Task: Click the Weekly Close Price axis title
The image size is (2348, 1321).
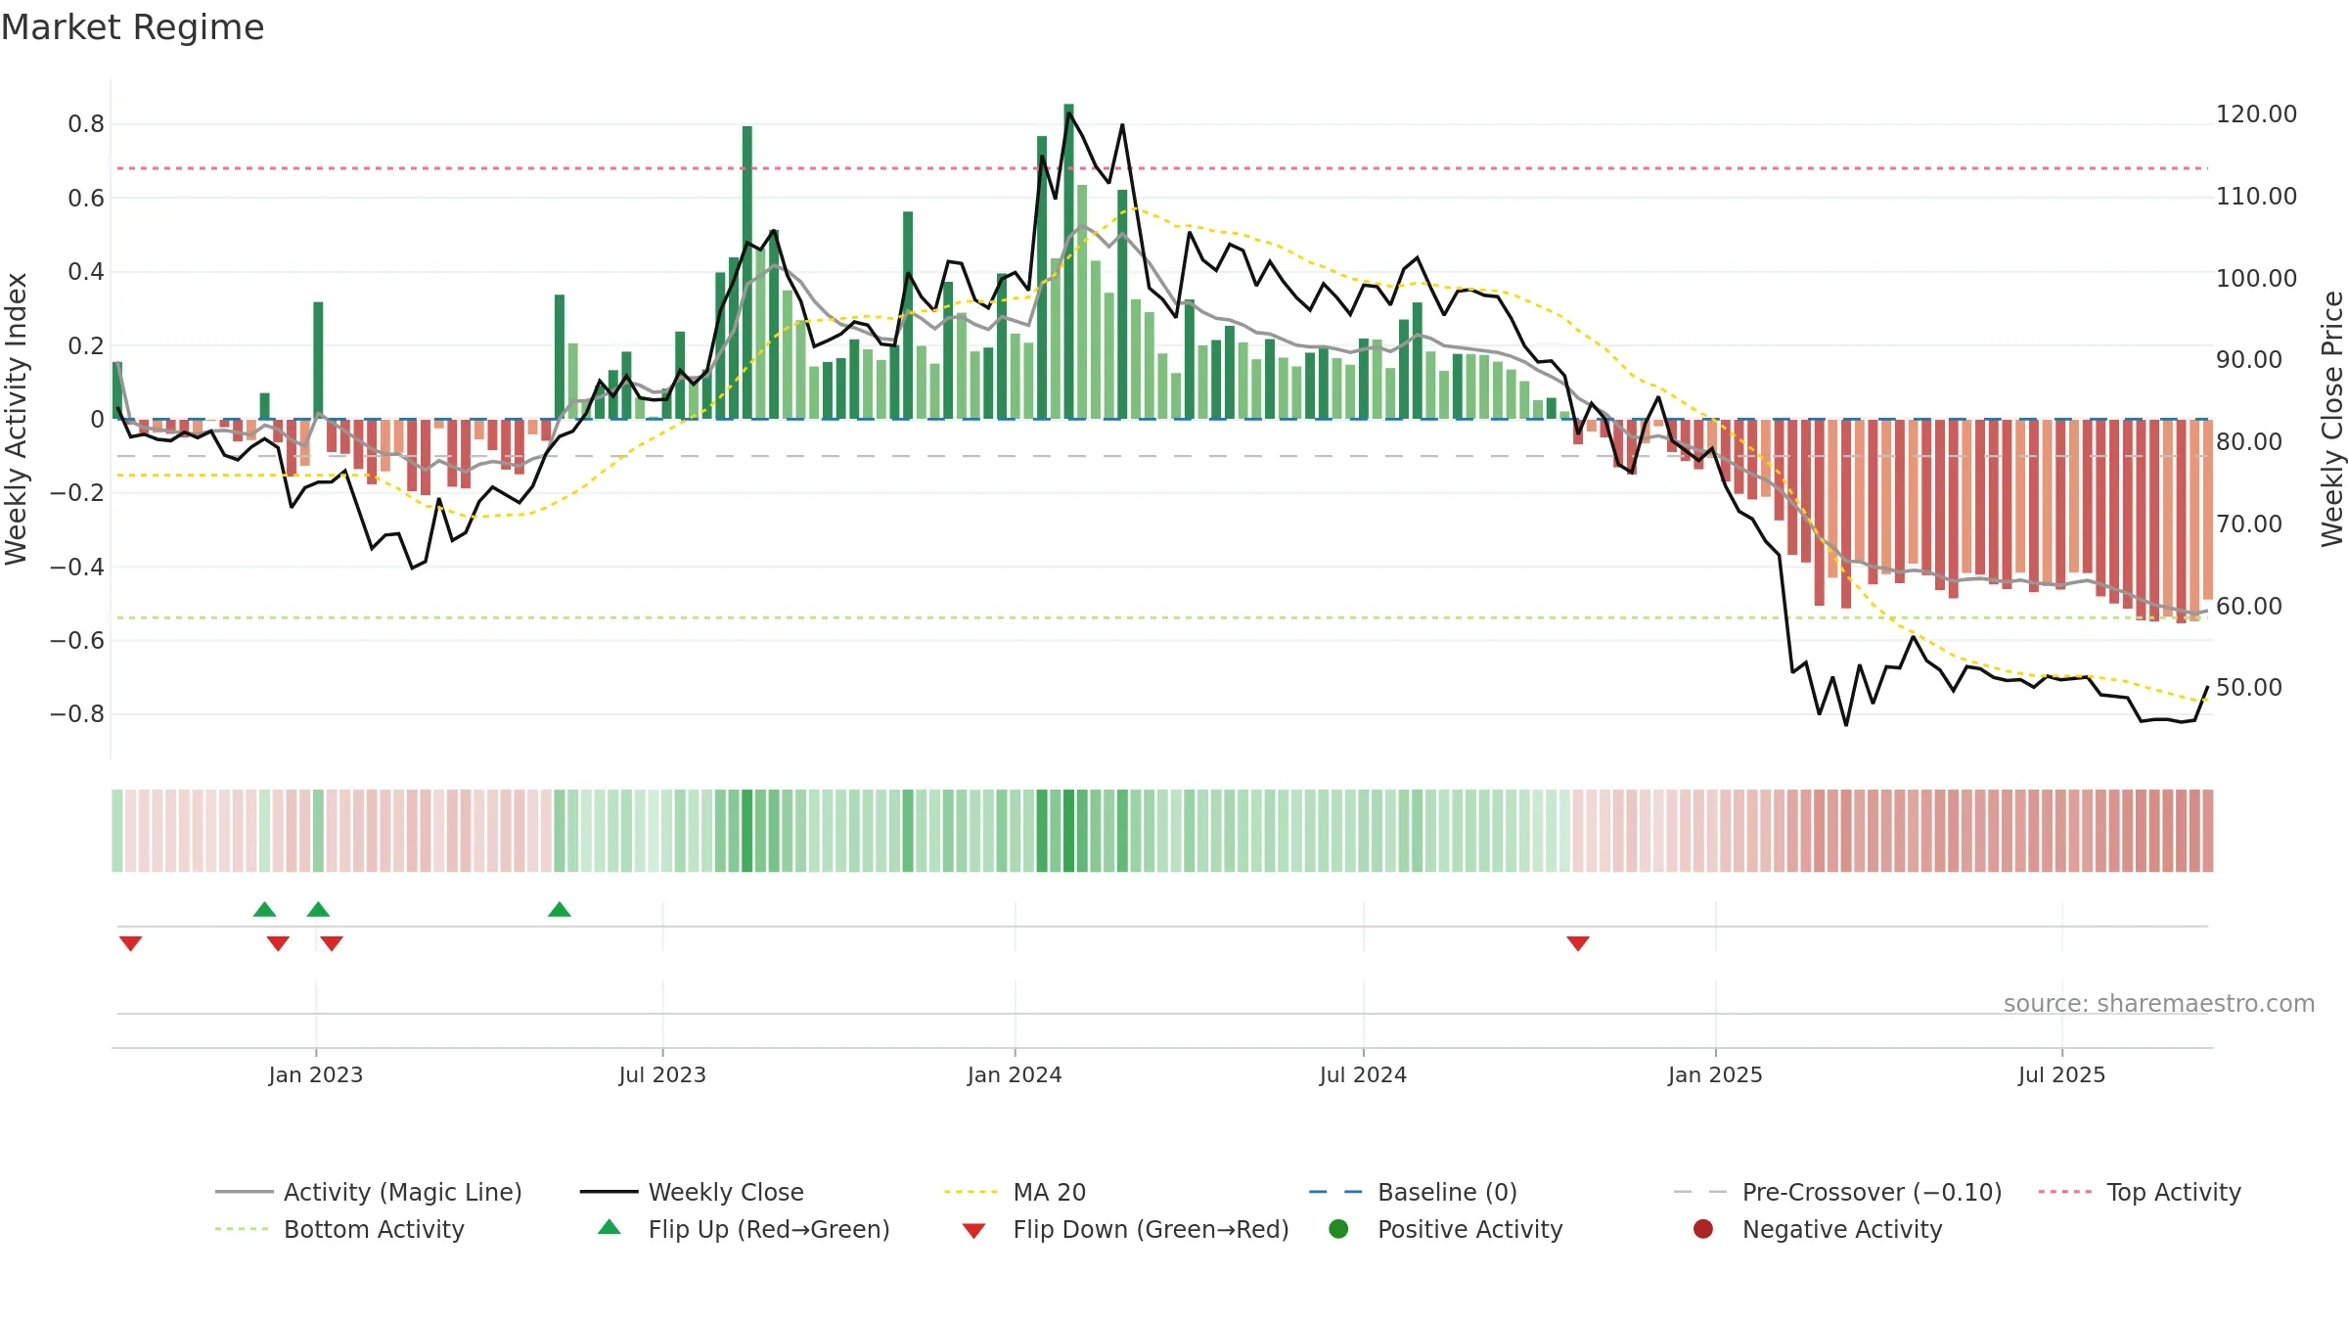Action: pyautogui.click(x=2332, y=419)
